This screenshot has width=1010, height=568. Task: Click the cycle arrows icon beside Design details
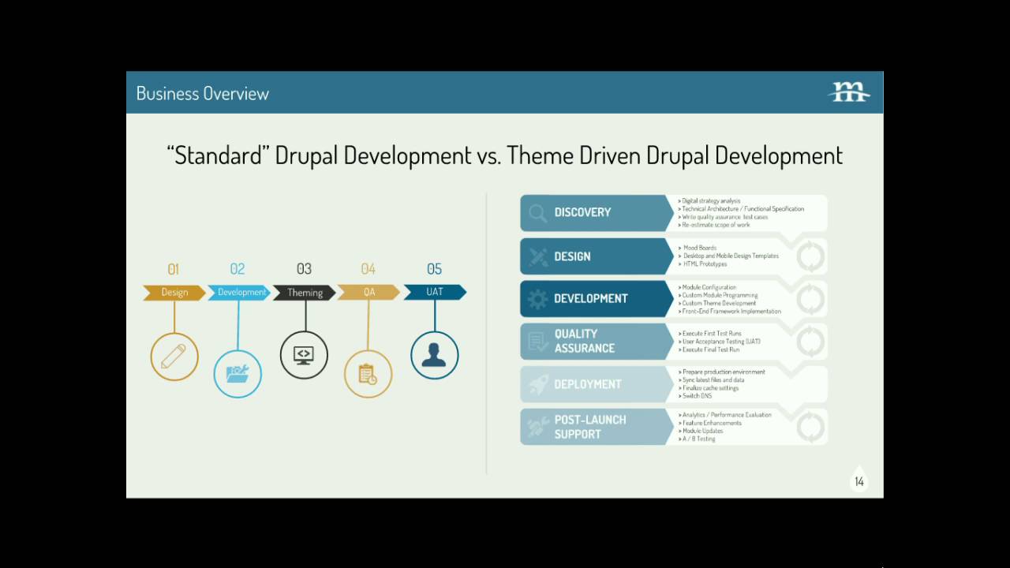tap(810, 256)
